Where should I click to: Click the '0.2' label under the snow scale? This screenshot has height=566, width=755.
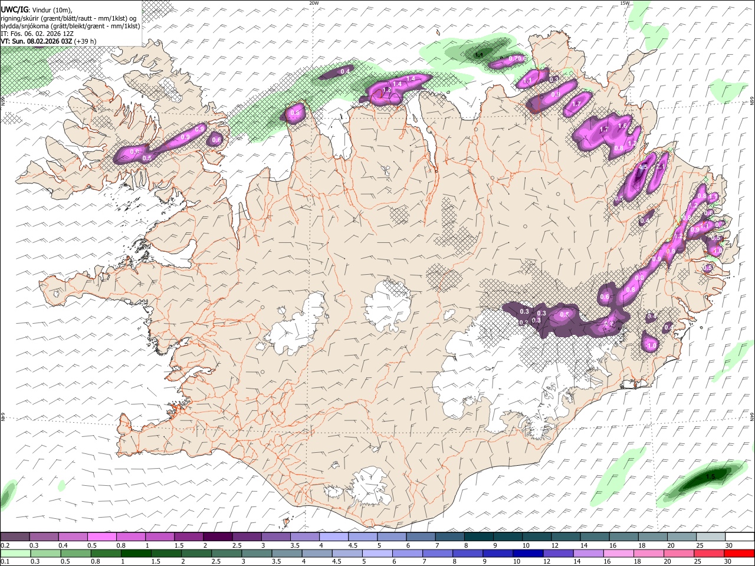[x=5, y=545]
